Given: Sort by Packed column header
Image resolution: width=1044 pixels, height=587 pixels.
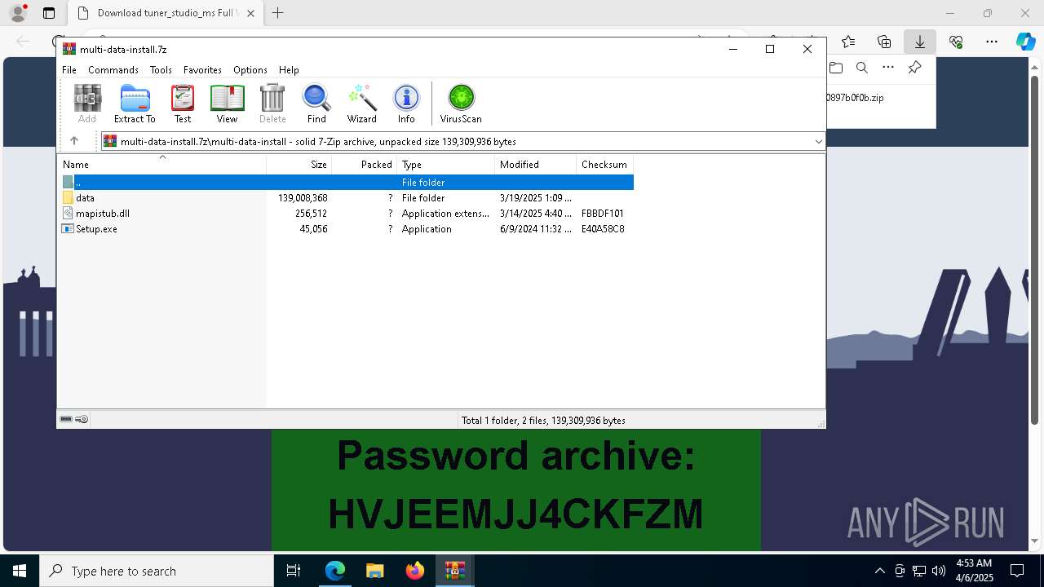Looking at the screenshot, I should tap(364, 165).
